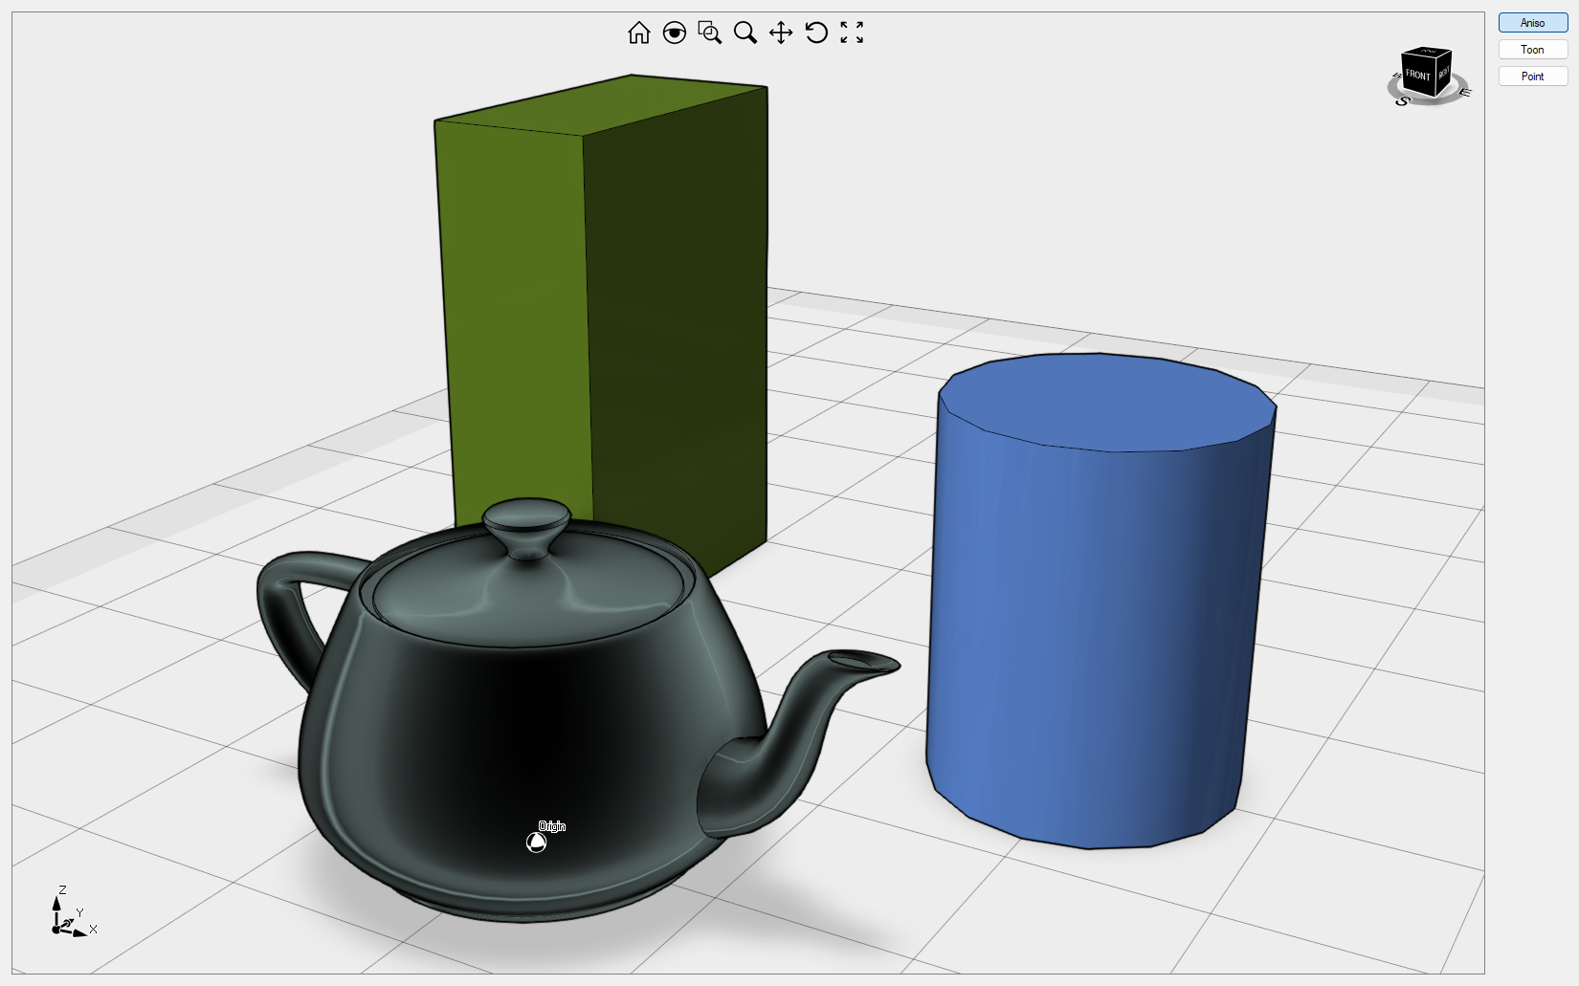Viewport: 1579px width, 986px height.
Task: Click the FRONT face of the ViewCube
Action: point(1418,75)
